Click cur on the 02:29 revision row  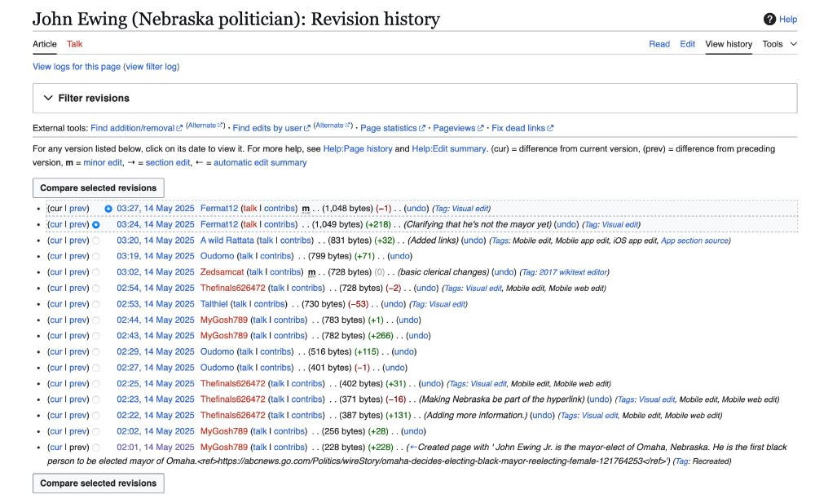56,352
